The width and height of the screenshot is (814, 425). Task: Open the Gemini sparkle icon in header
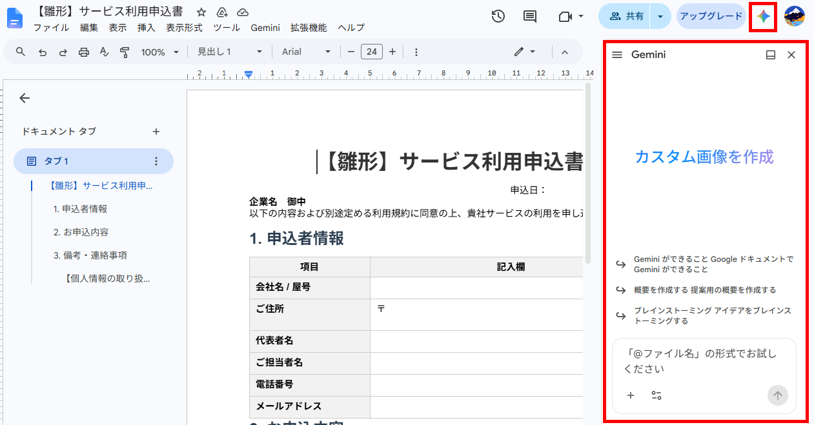pyautogui.click(x=764, y=17)
